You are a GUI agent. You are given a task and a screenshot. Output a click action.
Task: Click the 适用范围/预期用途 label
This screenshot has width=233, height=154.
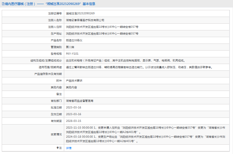(x=50, y=67)
